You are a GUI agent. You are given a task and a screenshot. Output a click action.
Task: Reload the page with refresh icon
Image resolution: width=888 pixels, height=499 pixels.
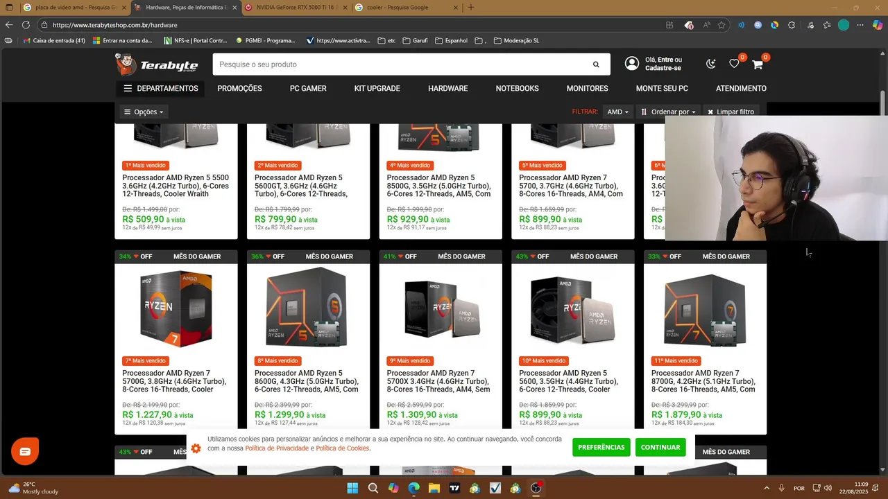pyautogui.click(x=26, y=25)
